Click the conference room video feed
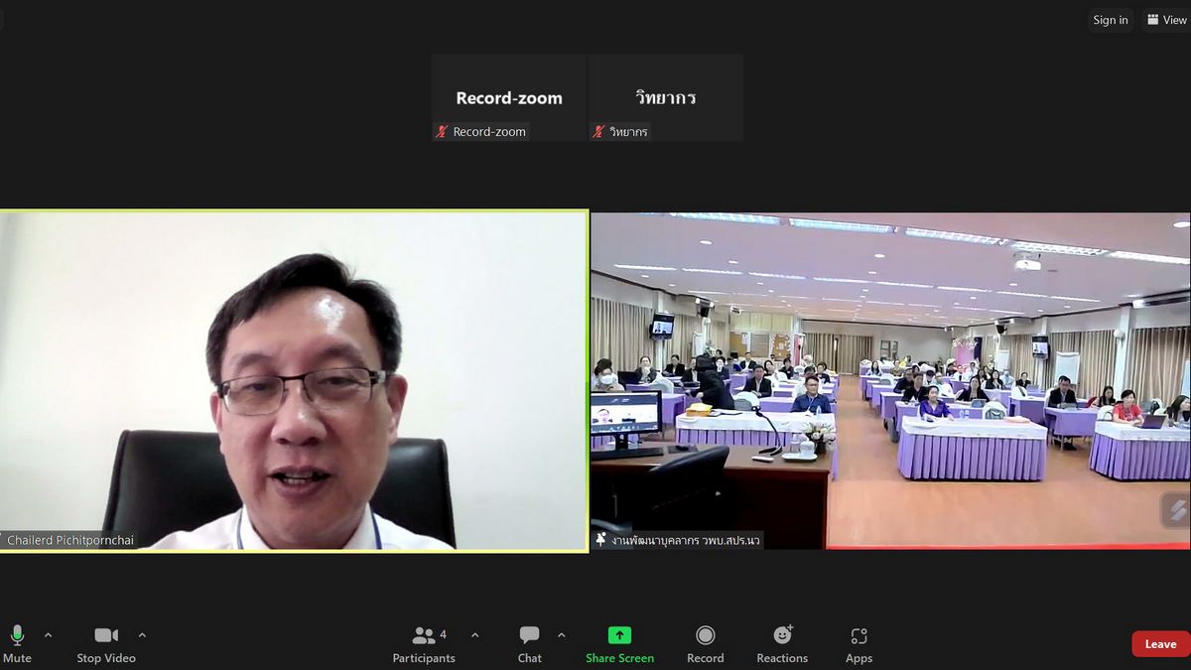This screenshot has width=1191, height=670. point(890,380)
